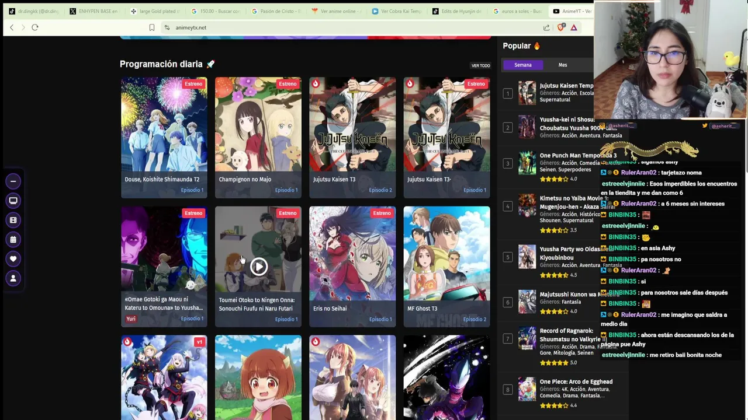This screenshot has height=420, width=748.
Task: Click Episodio 2 label under MF Ghost T3
Action: click(475, 319)
